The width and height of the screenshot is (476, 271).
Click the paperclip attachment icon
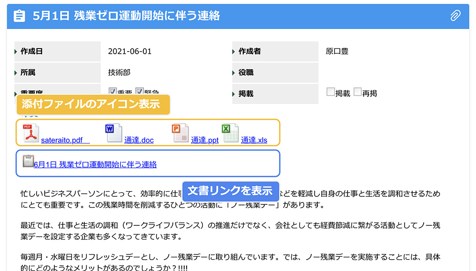[x=456, y=16]
